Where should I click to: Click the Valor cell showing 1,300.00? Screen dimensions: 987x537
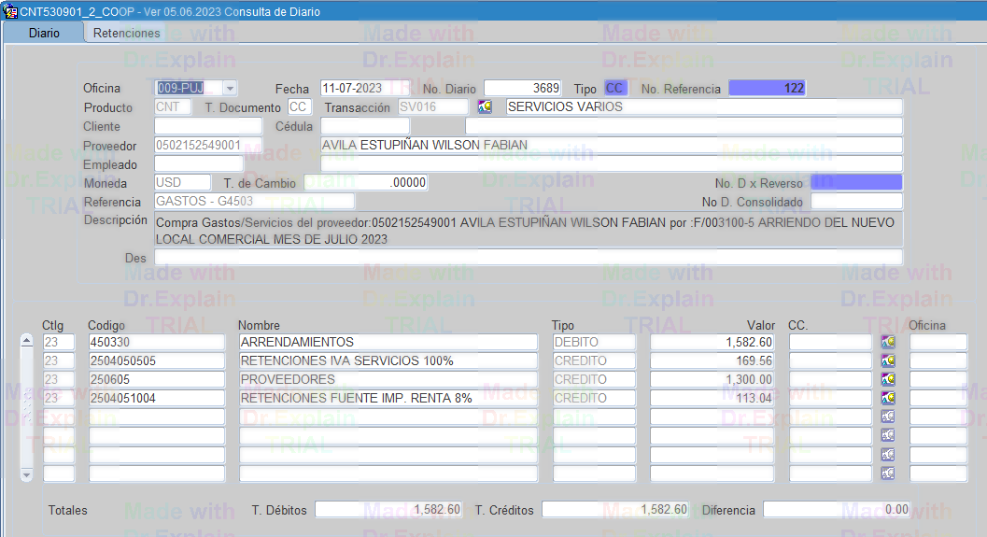click(x=712, y=380)
